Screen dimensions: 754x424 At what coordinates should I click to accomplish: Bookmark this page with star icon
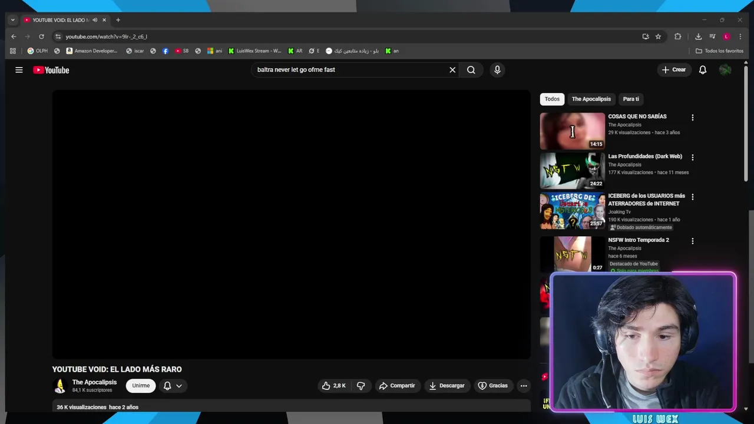pyautogui.click(x=658, y=37)
